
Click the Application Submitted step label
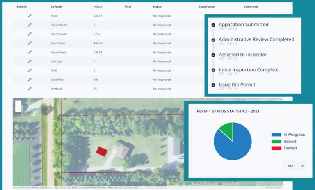[x=244, y=25]
